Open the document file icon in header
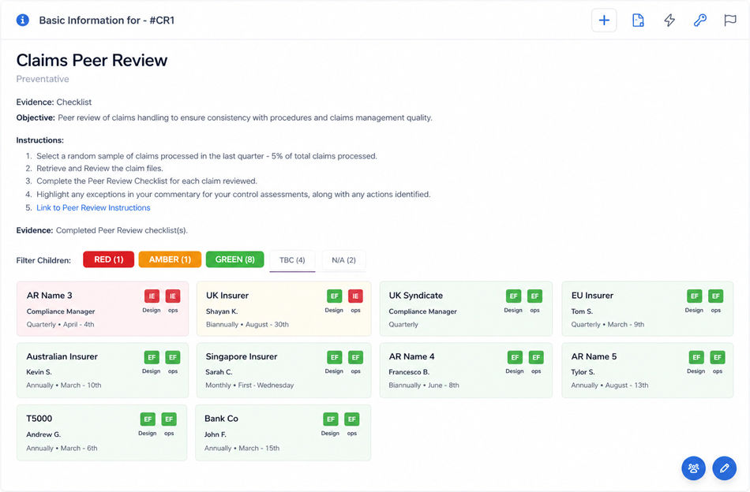 click(638, 20)
